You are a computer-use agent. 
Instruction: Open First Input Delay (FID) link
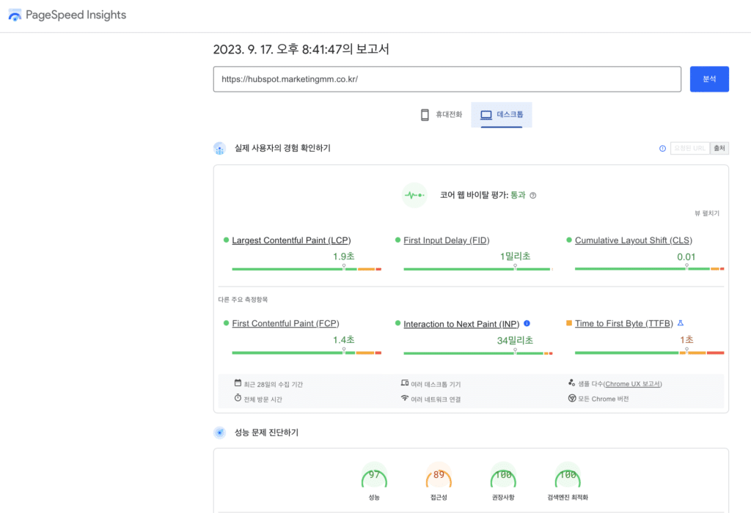click(x=447, y=240)
